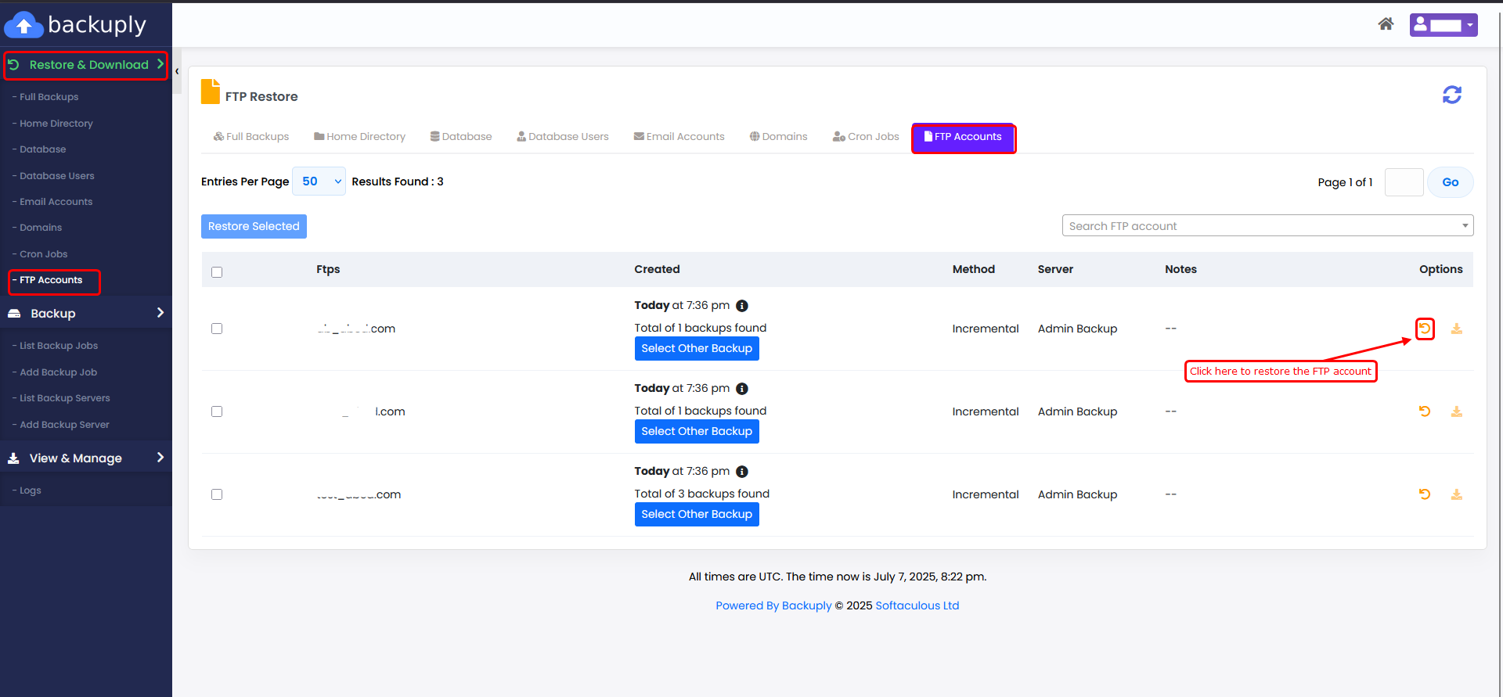
Task: Click the page number input field
Action: coord(1404,182)
